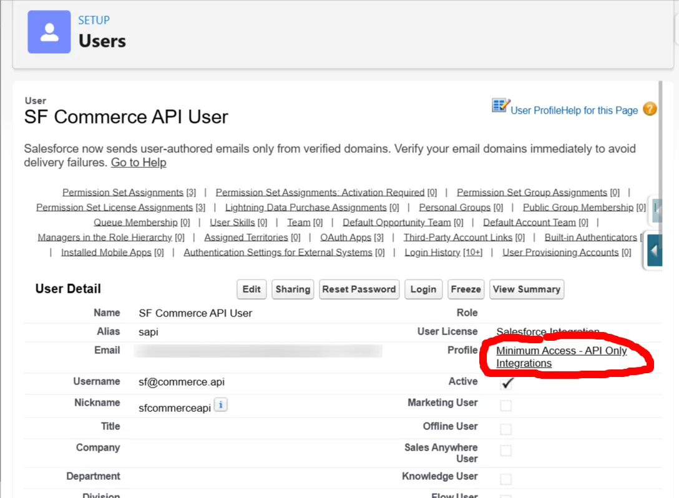Jump to Authentication Settings for External Systems
Image resolution: width=679 pixels, height=498 pixels.
click(284, 253)
